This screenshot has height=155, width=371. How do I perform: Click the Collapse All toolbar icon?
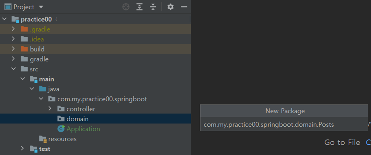click(153, 7)
